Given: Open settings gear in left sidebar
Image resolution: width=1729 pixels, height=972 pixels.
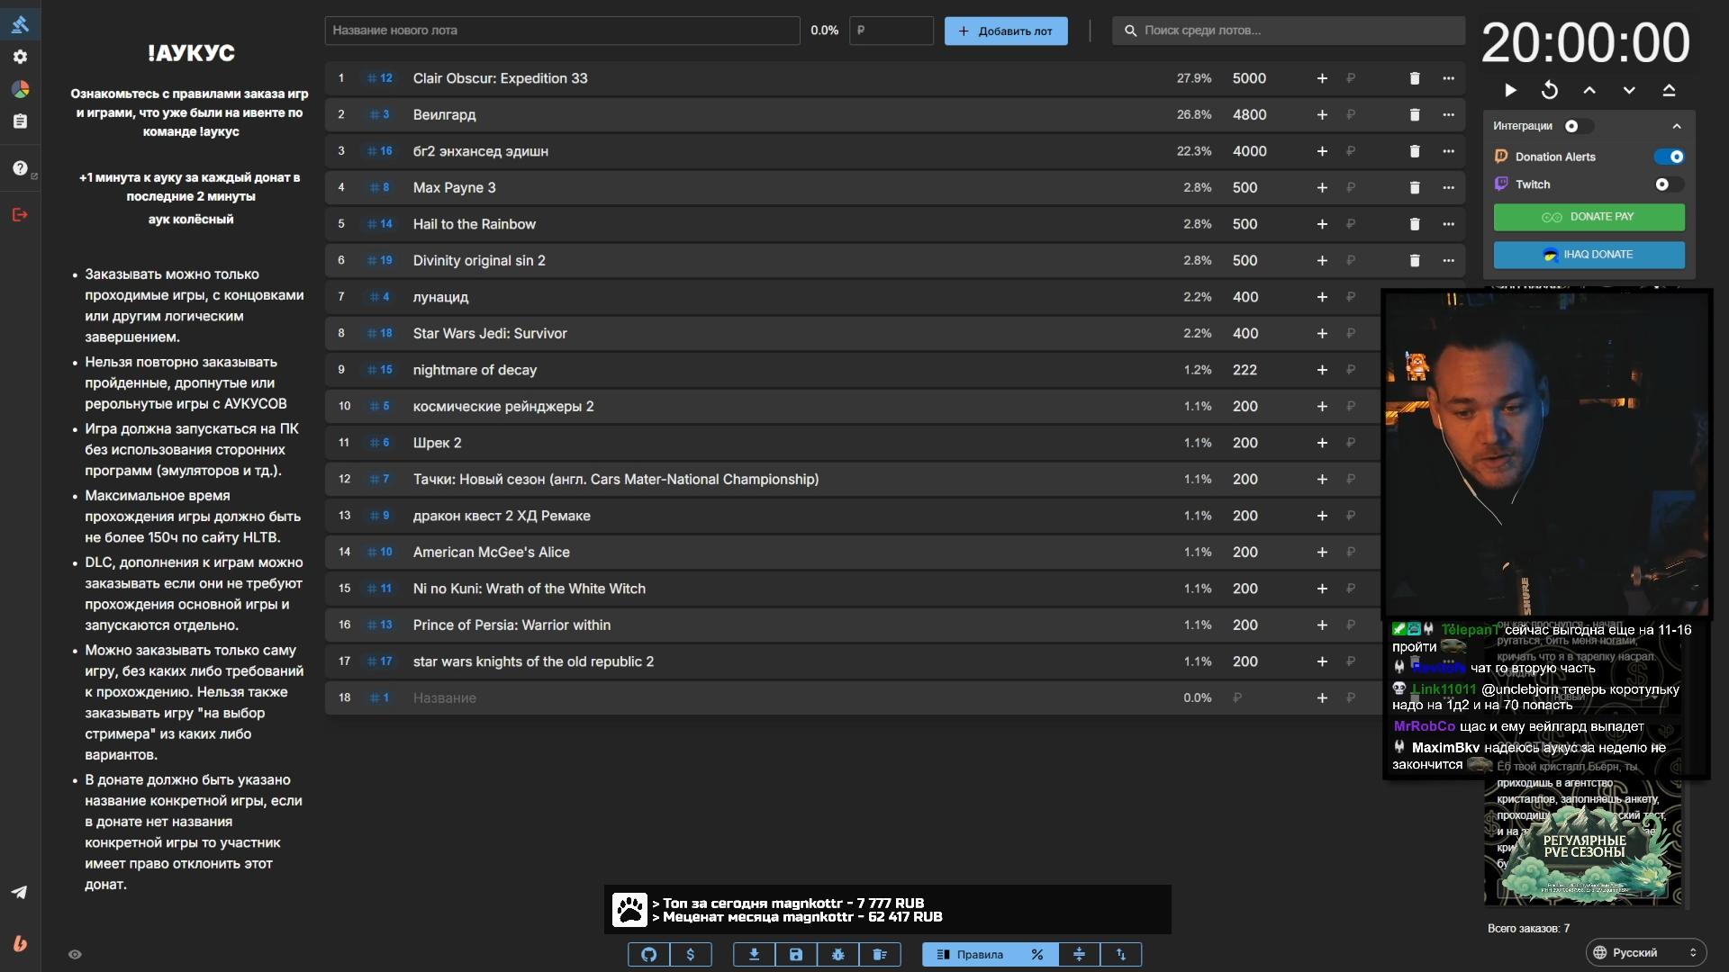Looking at the screenshot, I should click(20, 57).
